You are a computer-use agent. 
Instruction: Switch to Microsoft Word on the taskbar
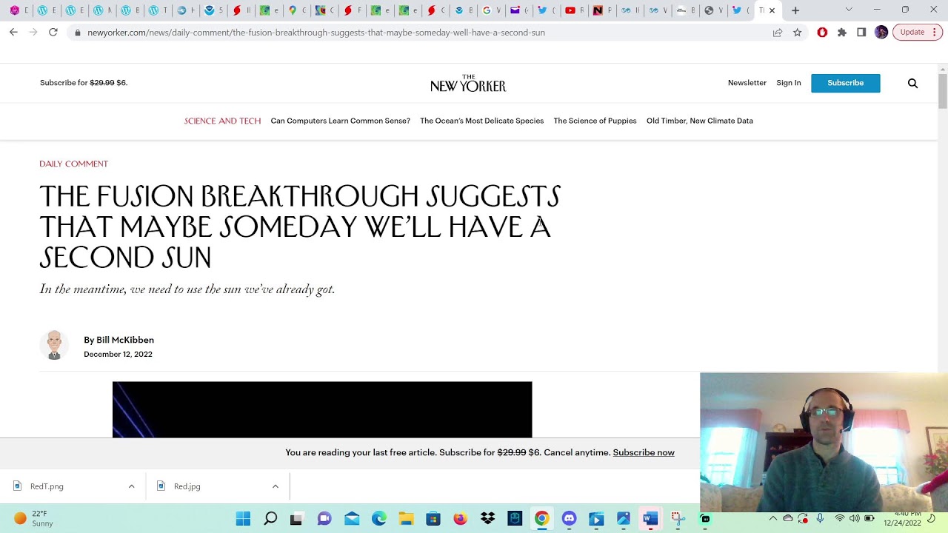[x=650, y=519]
